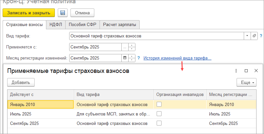Close the applied tariffs window
Image resolution: width=264 pixels, height=134 pixels.
click(256, 71)
